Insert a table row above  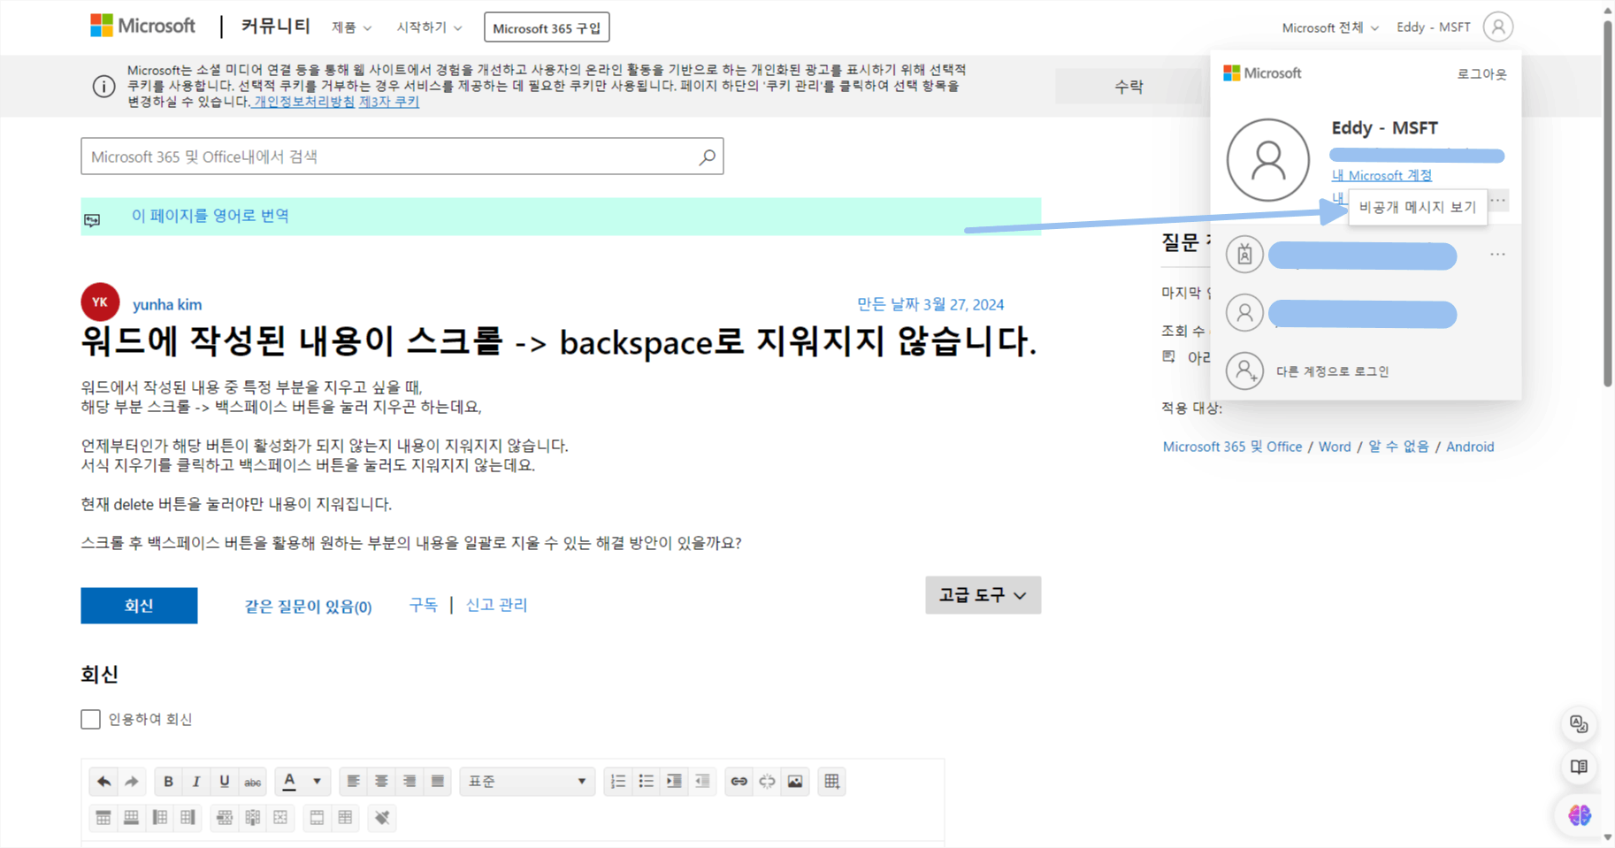103,818
